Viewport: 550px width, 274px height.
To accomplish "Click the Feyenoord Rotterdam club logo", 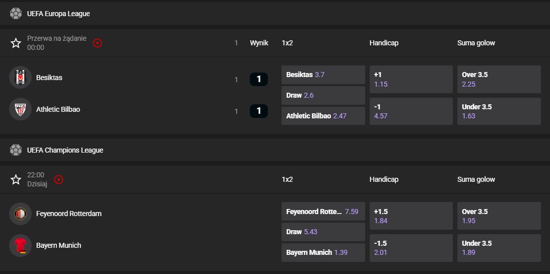I will (x=20, y=214).
